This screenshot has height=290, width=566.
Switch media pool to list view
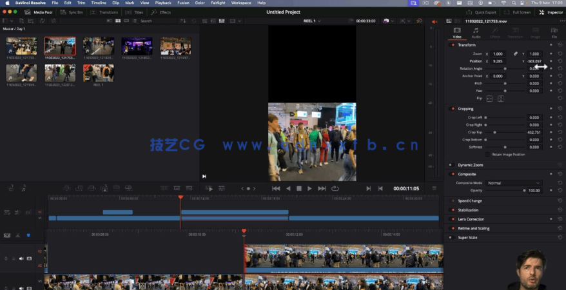[x=134, y=21]
